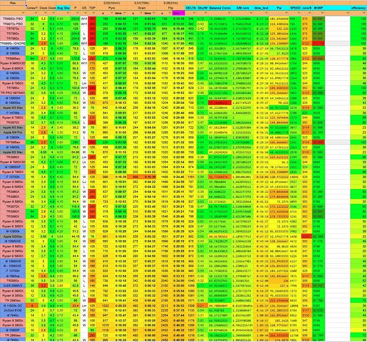Image resolution: width=367 pixels, height=342 pixels.
Task: Select the TR9970x PBO row label
Action: 13,24
